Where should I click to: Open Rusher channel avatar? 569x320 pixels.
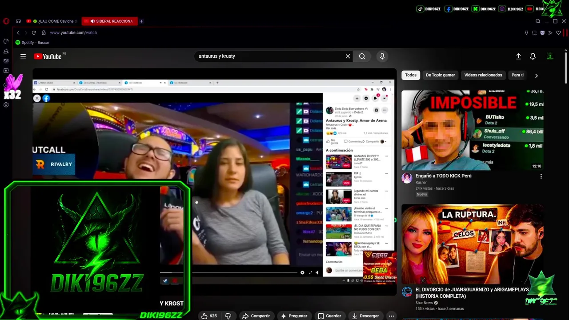coord(407,178)
